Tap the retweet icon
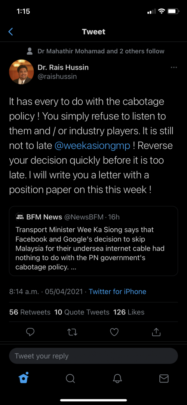The width and height of the screenshot is (187, 405). [x=72, y=332]
